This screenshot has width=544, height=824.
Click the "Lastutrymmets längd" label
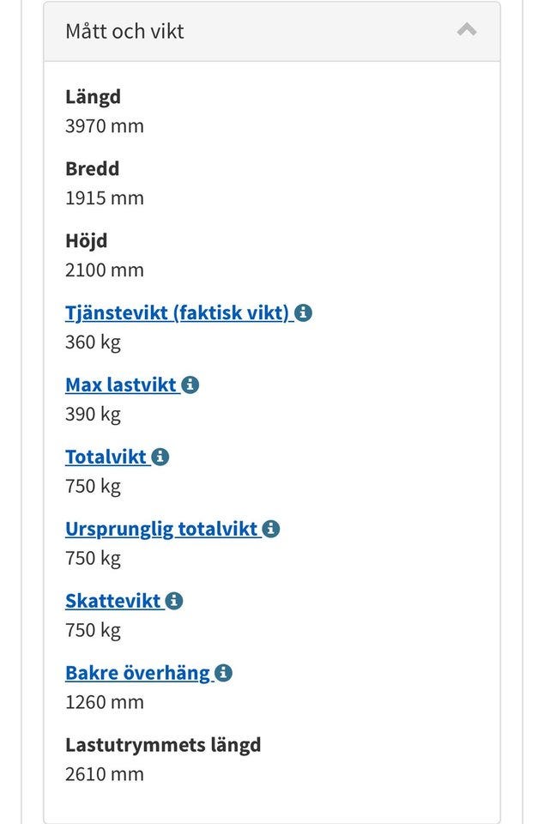pos(163,745)
